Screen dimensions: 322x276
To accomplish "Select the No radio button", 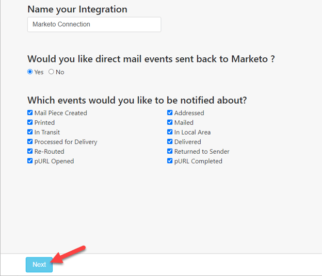I will pos(51,72).
